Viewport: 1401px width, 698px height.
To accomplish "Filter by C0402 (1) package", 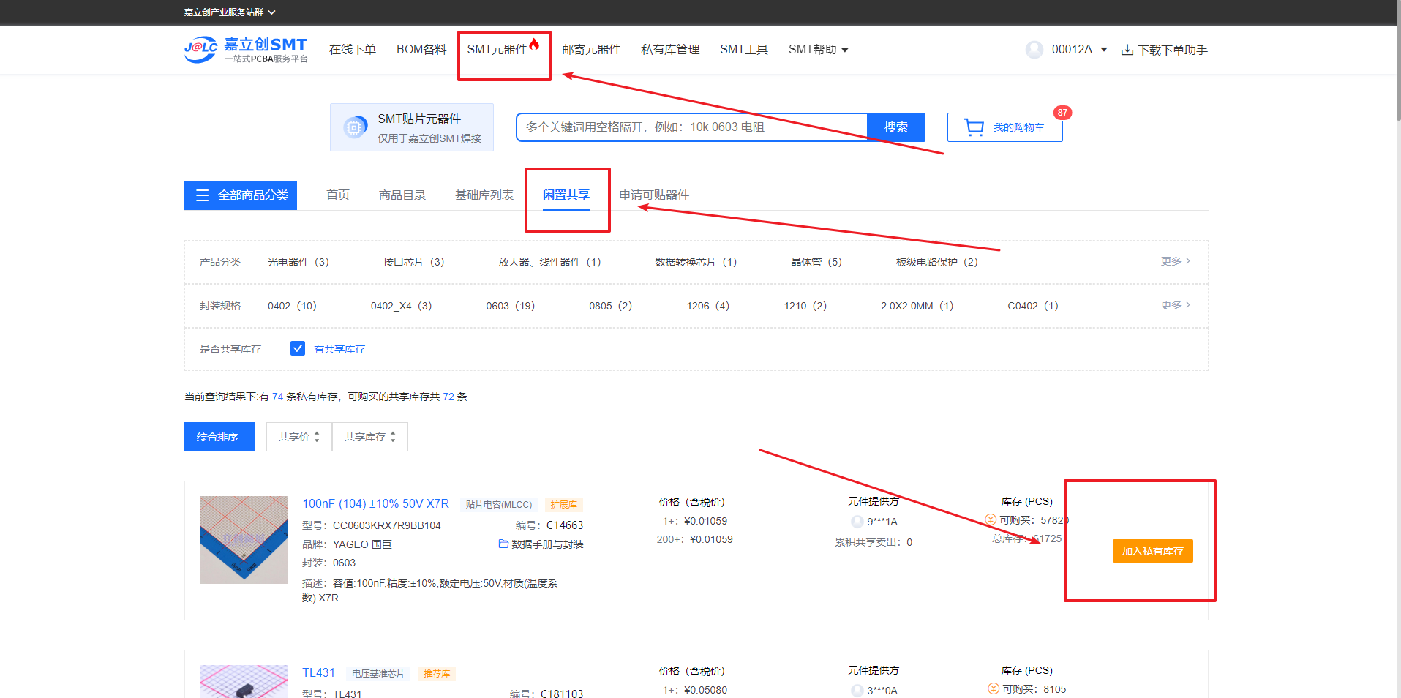I will click(1033, 306).
